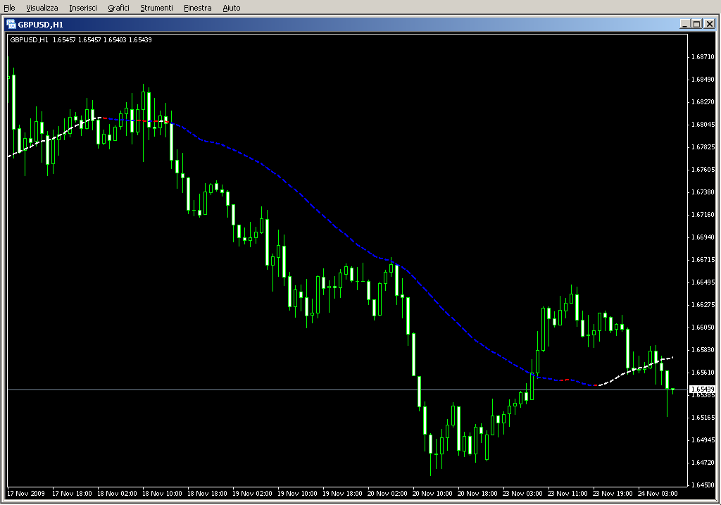This screenshot has width=721, height=505.
Task: Click time axis label 18 Nov 02:00
Action: (117, 494)
